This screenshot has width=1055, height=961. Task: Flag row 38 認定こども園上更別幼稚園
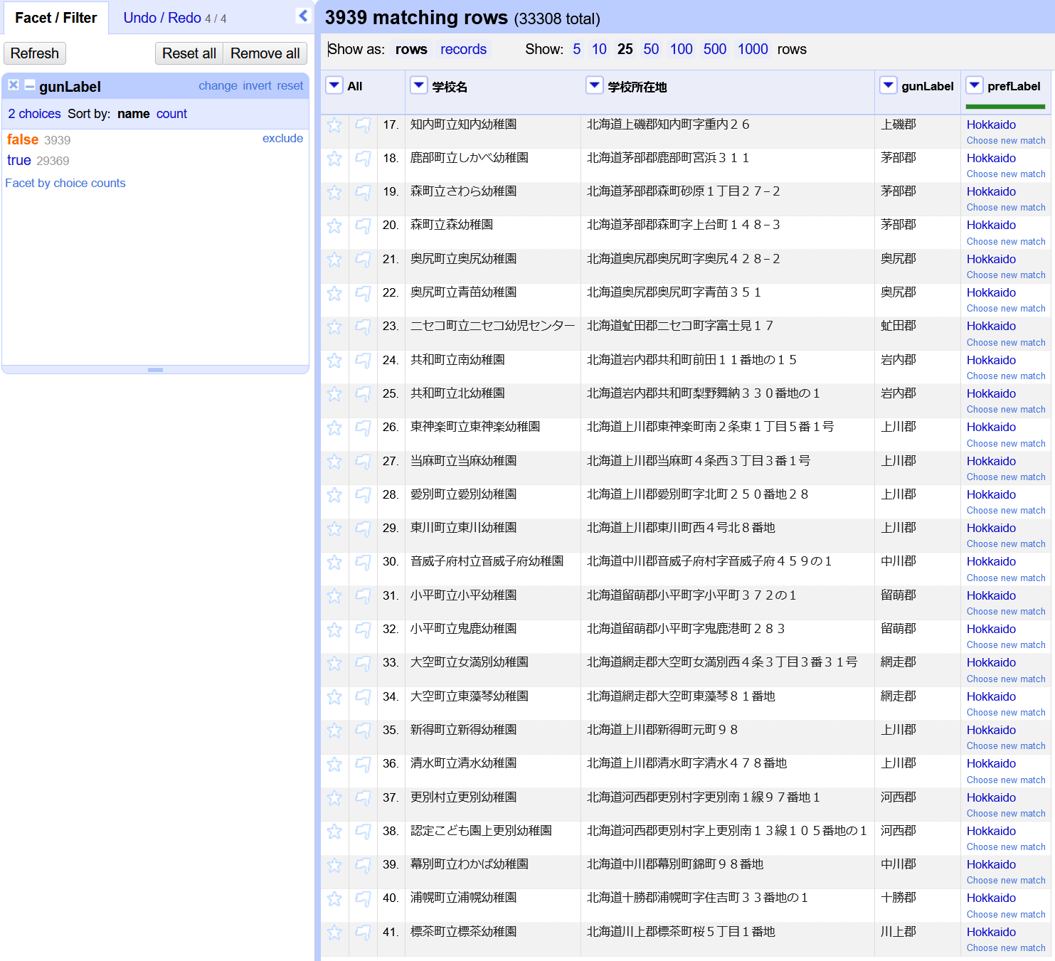point(363,832)
